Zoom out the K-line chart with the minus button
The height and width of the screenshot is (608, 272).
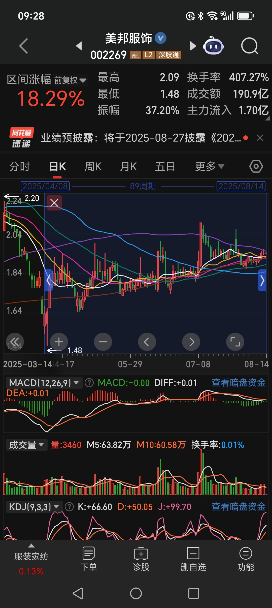point(103,342)
